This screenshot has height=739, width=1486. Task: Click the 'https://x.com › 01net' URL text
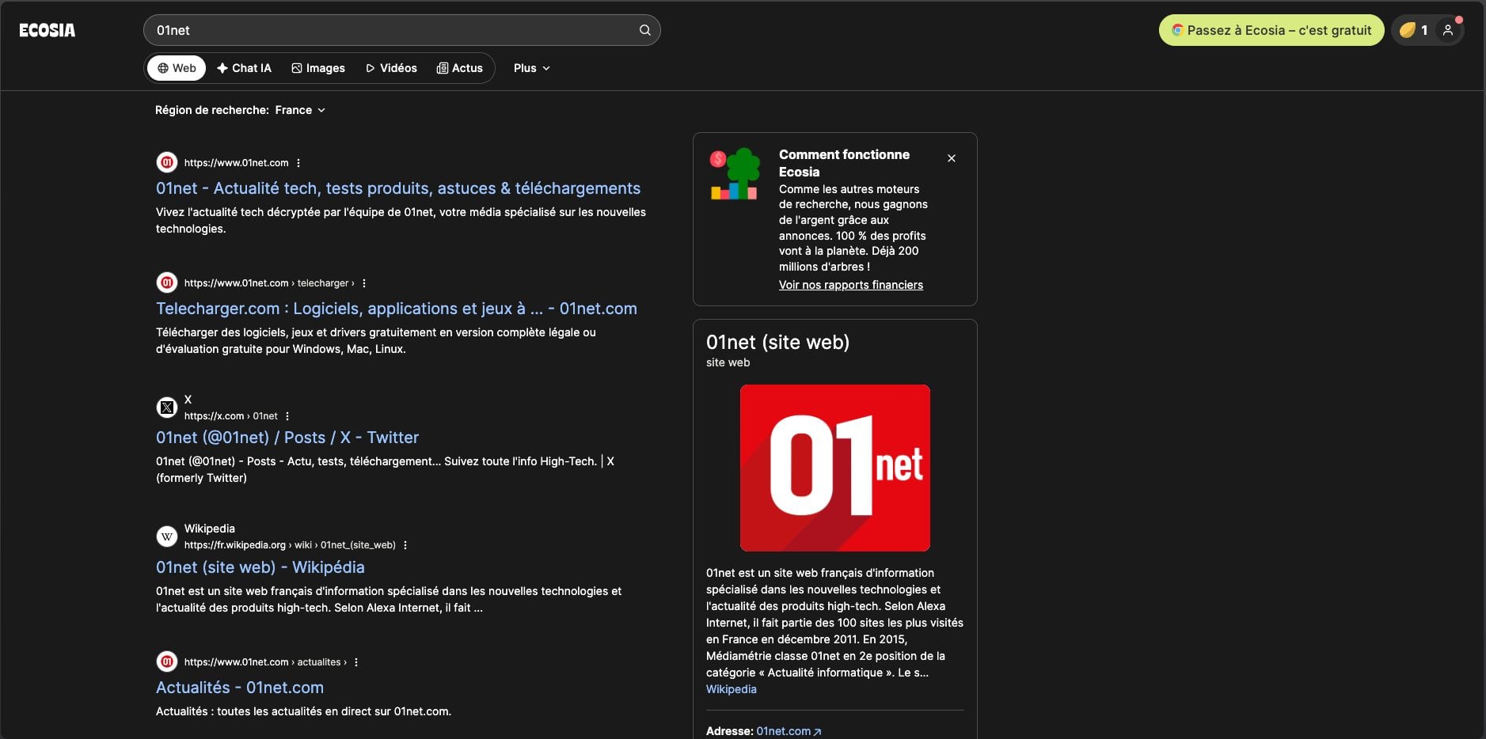pos(231,416)
